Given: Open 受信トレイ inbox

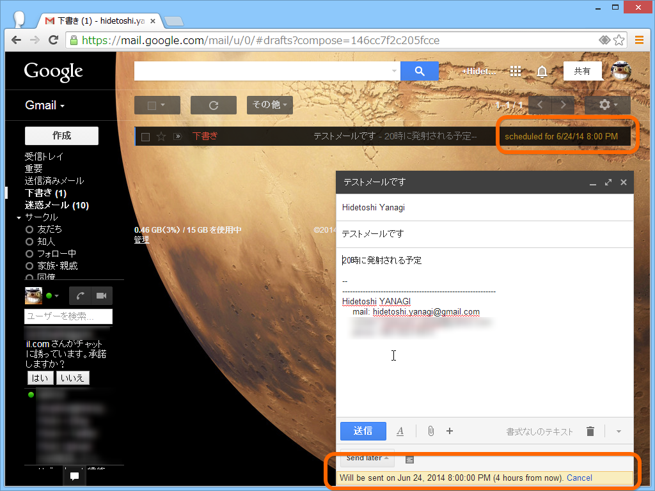Looking at the screenshot, I should tap(44, 157).
